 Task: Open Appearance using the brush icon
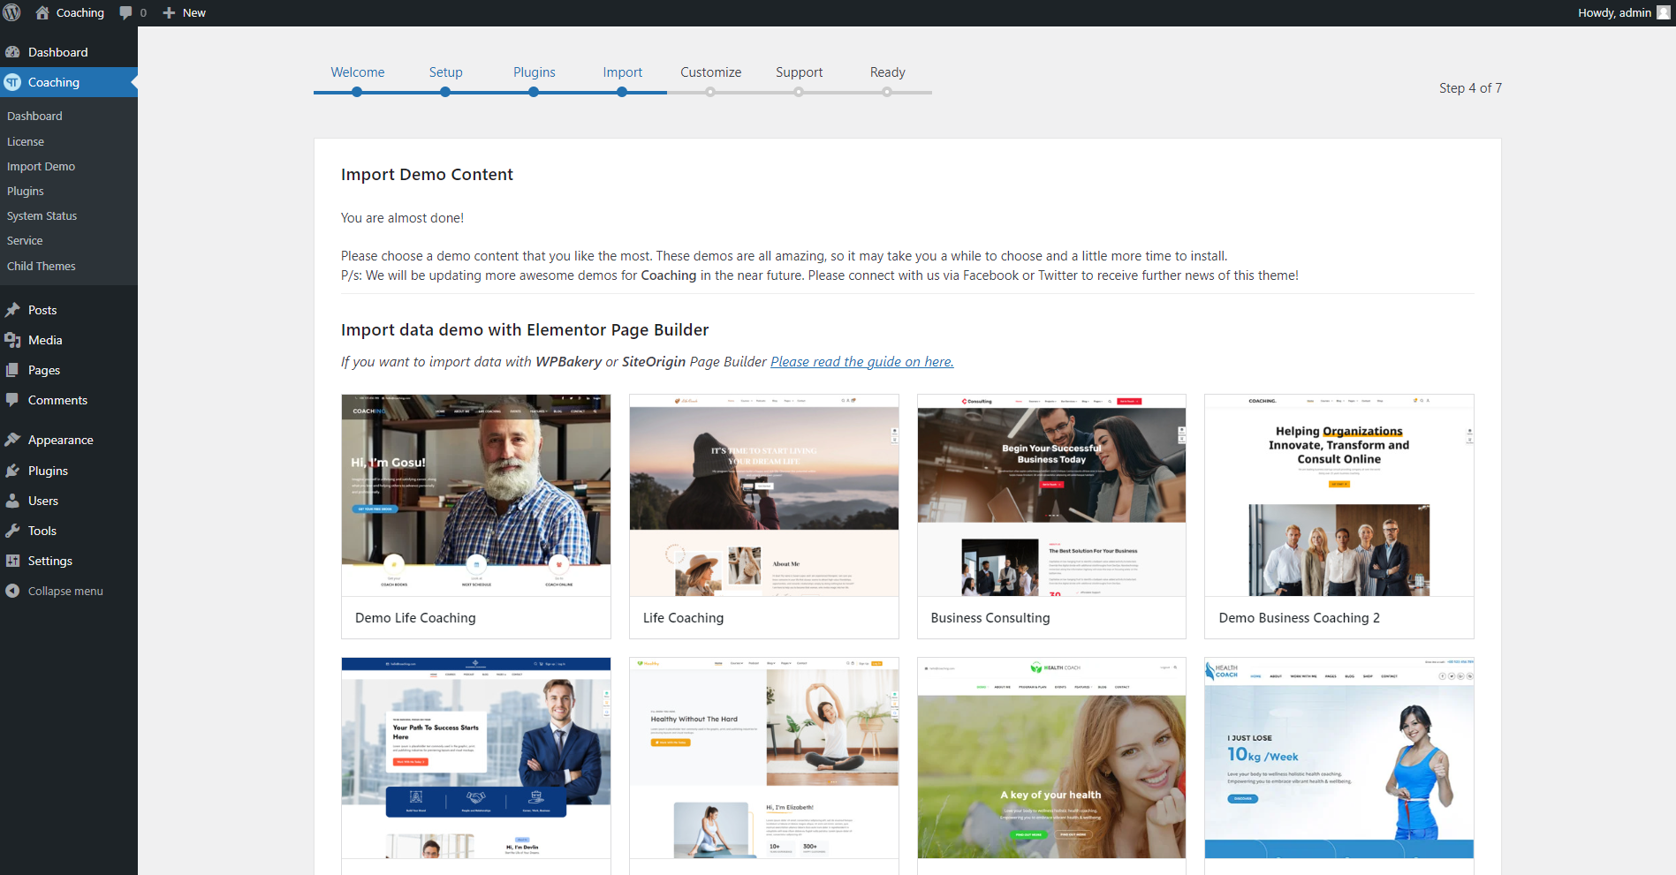click(14, 439)
